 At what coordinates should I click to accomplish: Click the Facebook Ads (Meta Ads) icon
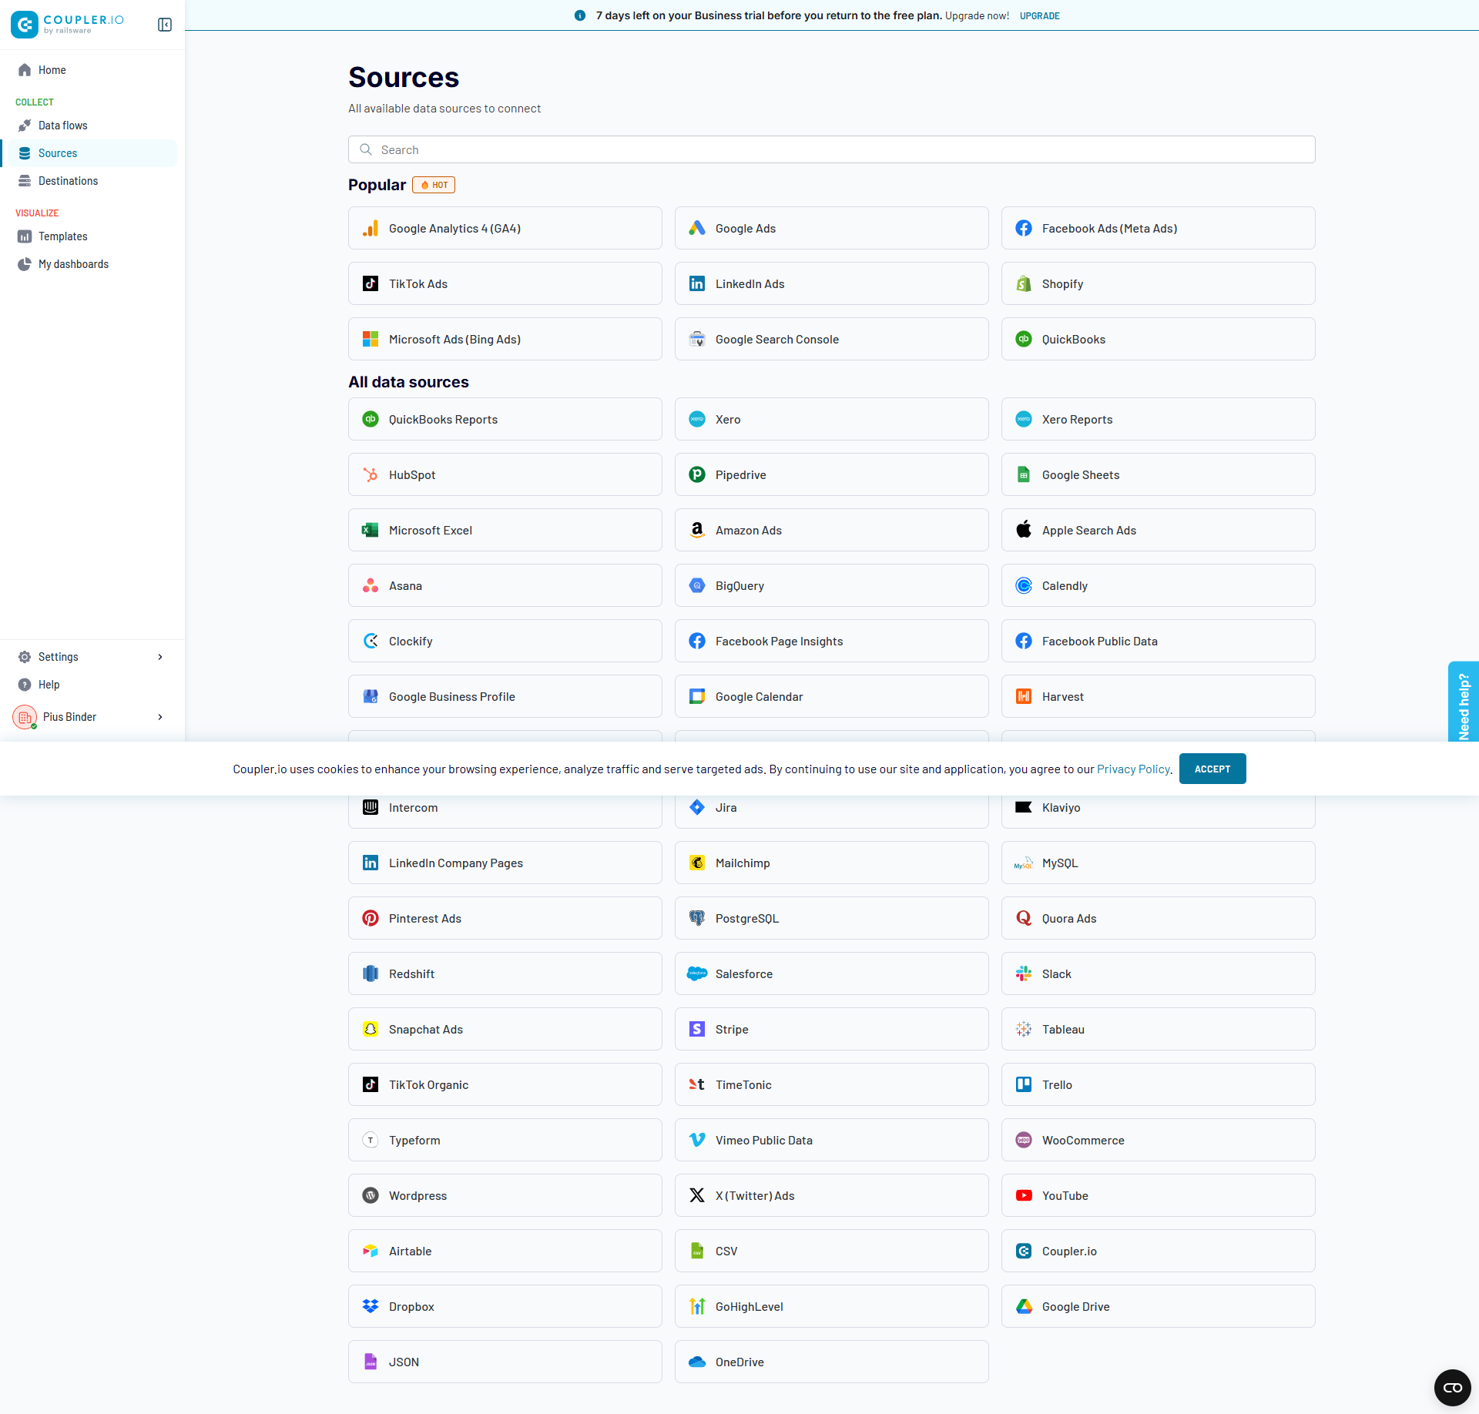(x=1024, y=229)
